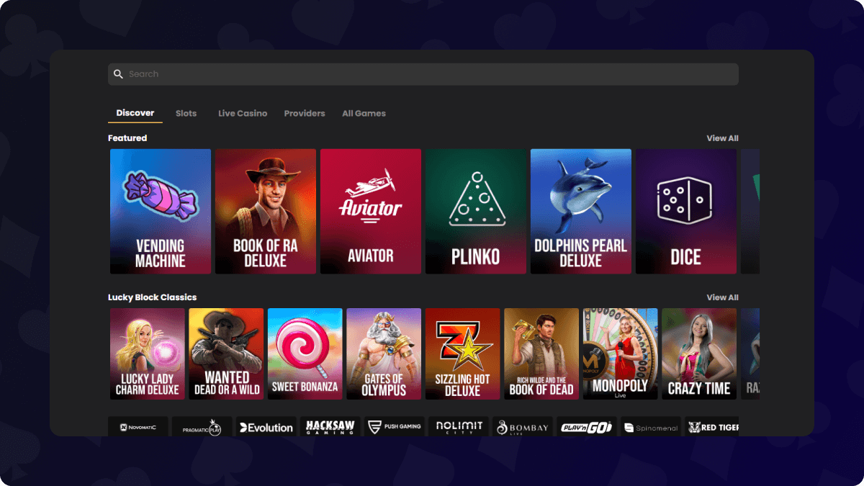The image size is (864, 486).
Task: Select the Novomatic provider logo
Action: pyautogui.click(x=138, y=426)
